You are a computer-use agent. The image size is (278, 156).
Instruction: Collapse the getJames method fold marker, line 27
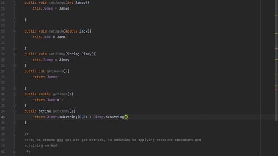15,71
